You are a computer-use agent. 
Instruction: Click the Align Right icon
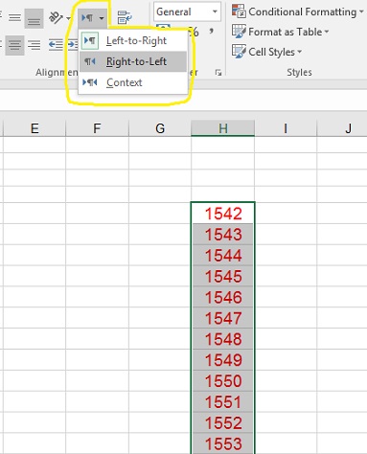click(34, 45)
